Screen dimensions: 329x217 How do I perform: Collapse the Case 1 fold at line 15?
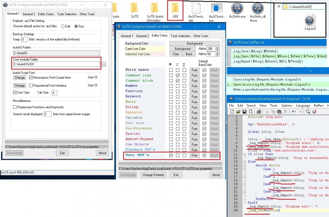pyautogui.click(x=245, y=169)
